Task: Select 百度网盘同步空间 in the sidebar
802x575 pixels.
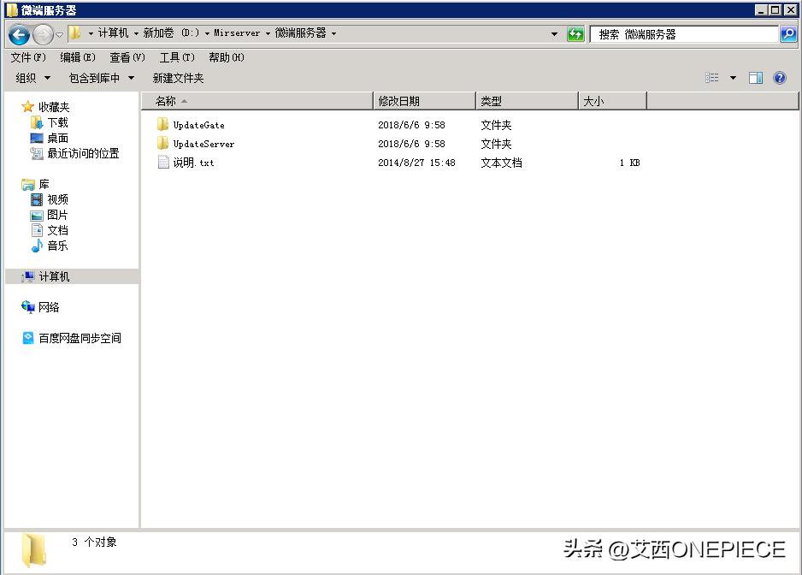Action: coord(80,338)
